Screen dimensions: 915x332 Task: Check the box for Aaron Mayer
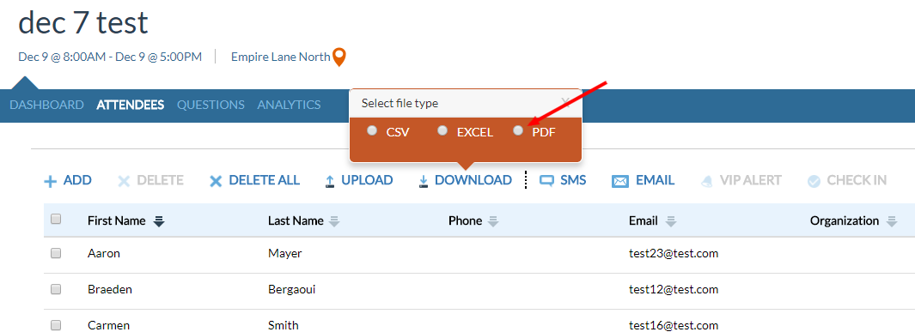[56, 253]
